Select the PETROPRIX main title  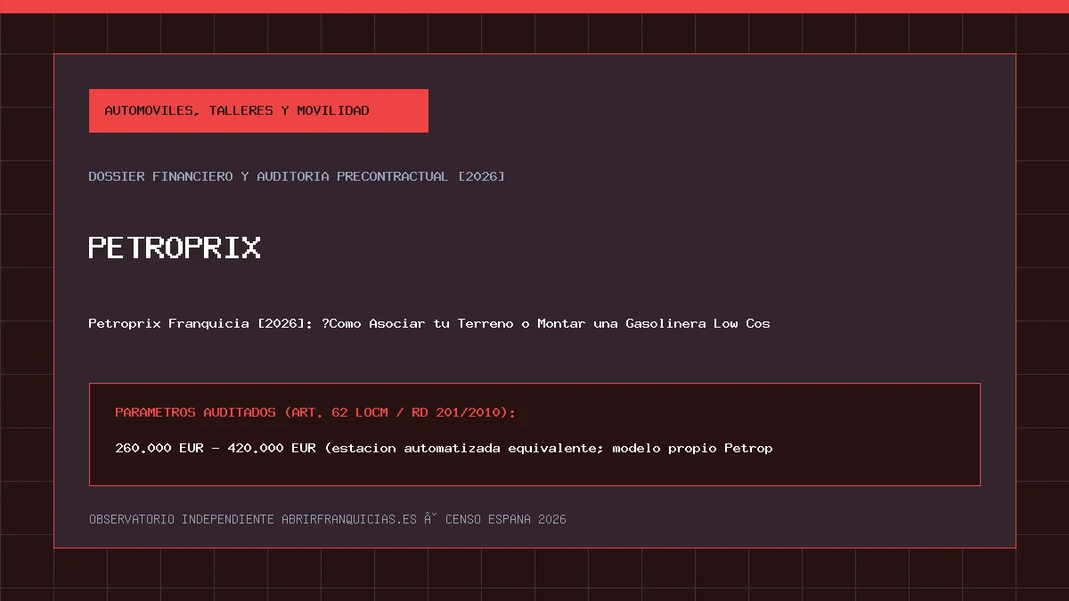175,248
